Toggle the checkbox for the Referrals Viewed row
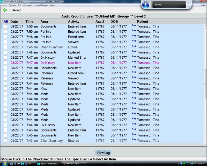207x166 pixels. coord(5,78)
